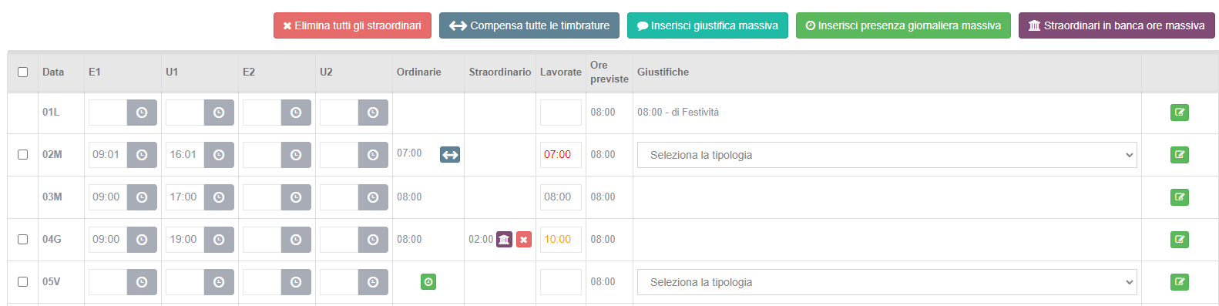The width and height of the screenshot is (1219, 306).
Task: Click 'Inserisci giustifica massiva' button
Action: [x=707, y=25]
